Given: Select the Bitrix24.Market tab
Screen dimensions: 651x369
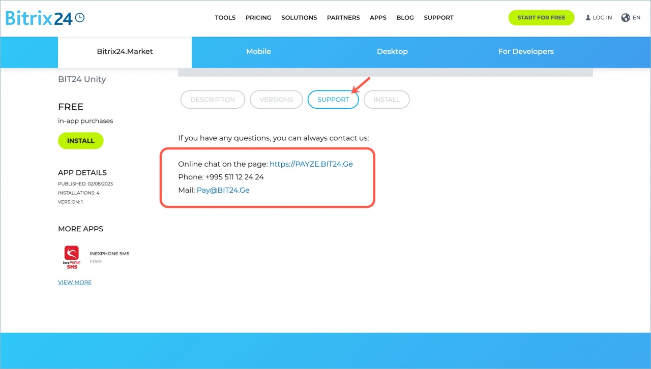Looking at the screenshot, I should point(125,52).
